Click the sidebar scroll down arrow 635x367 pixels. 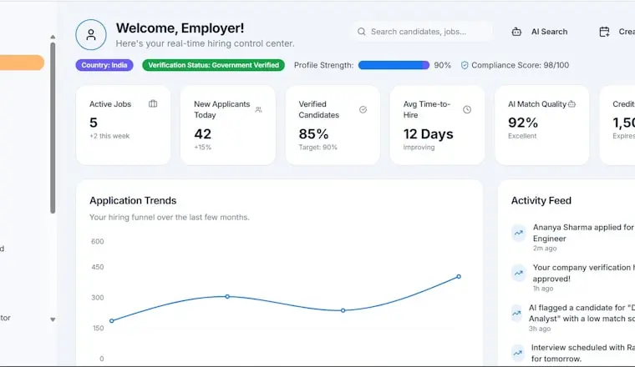(53, 319)
